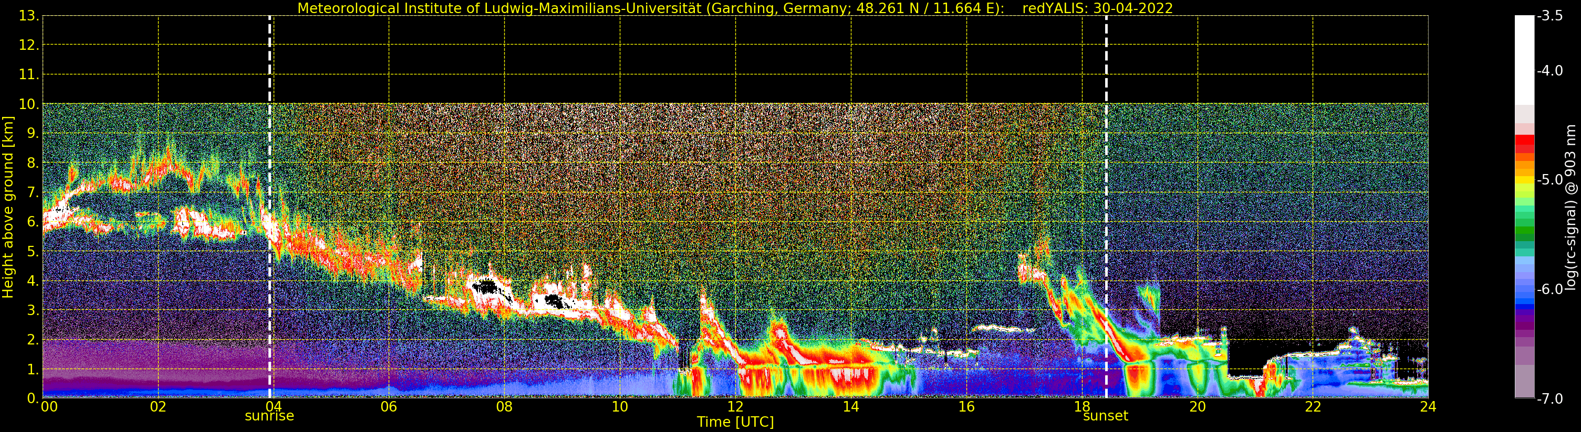Click the colorbar tick label -4.0
The width and height of the screenshot is (1581, 432).
point(1549,71)
